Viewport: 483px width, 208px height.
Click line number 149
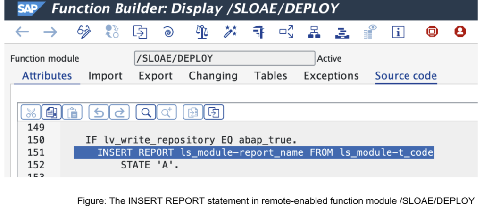36,127
